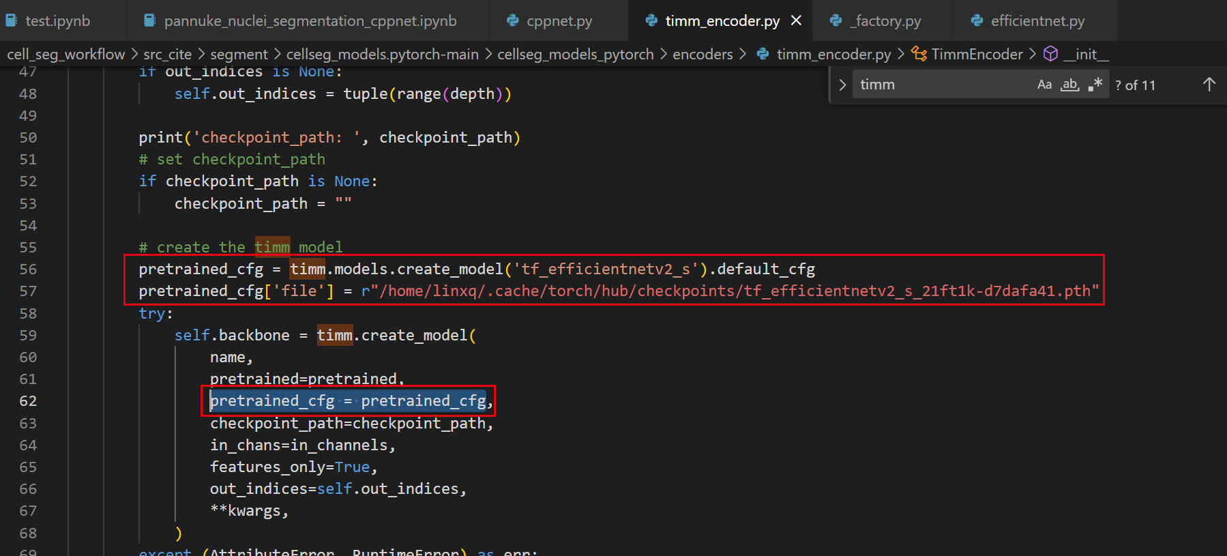The image size is (1227, 556).
Task: Toggle Use Regular Expression in find widget
Action: tap(1095, 85)
